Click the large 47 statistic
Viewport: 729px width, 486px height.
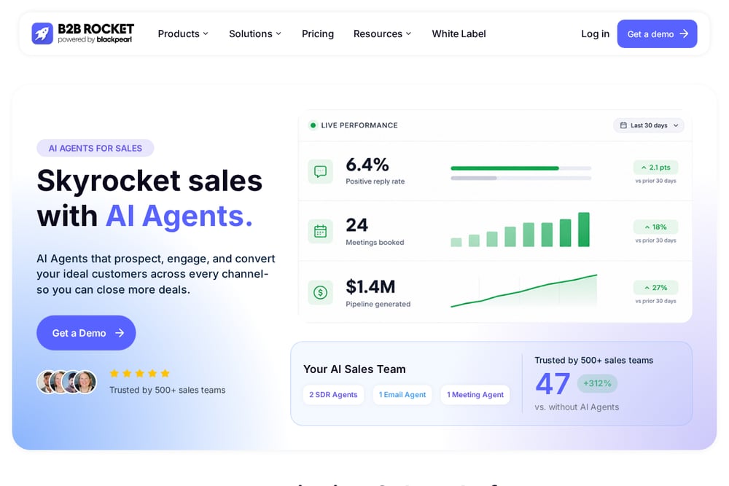tap(553, 384)
